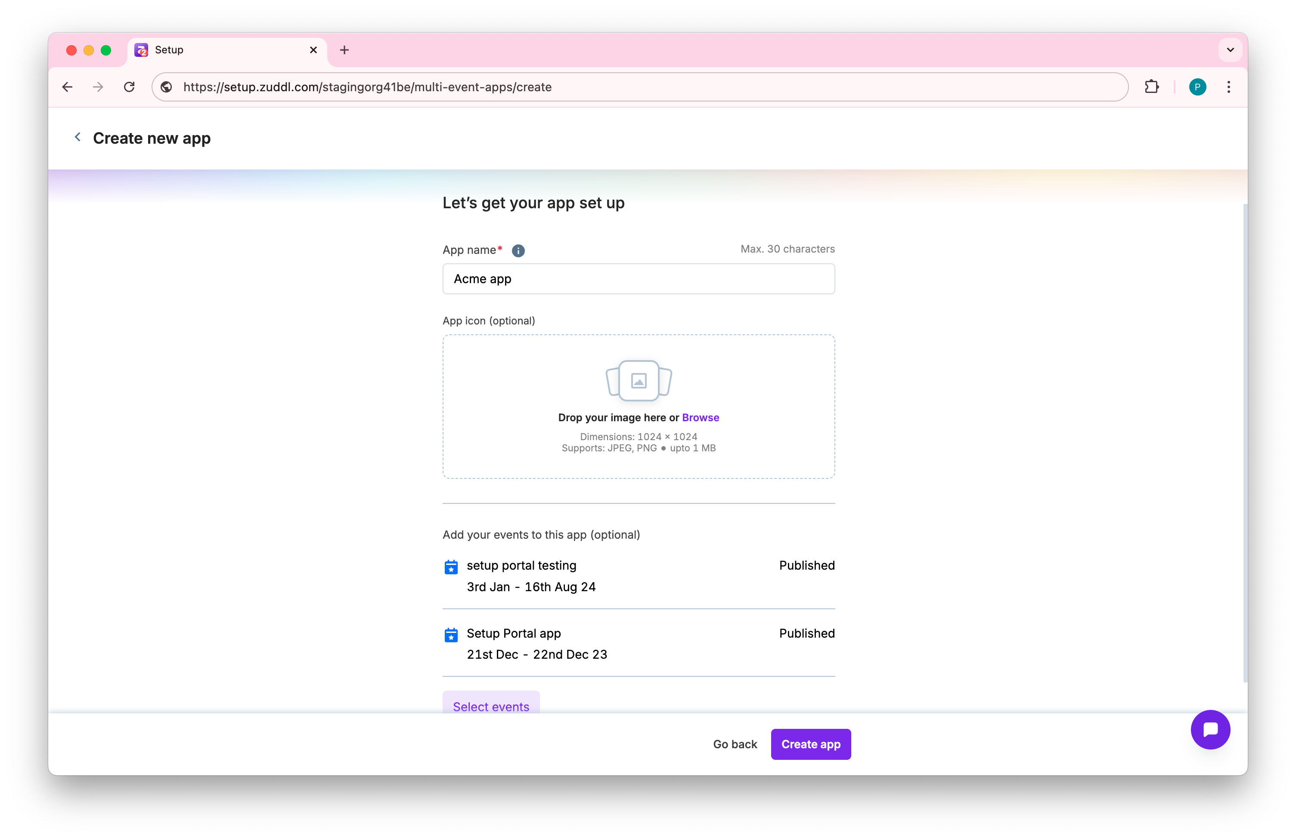Viewport: 1296px width, 839px height.
Task: Open a new browser tab
Action: [344, 50]
